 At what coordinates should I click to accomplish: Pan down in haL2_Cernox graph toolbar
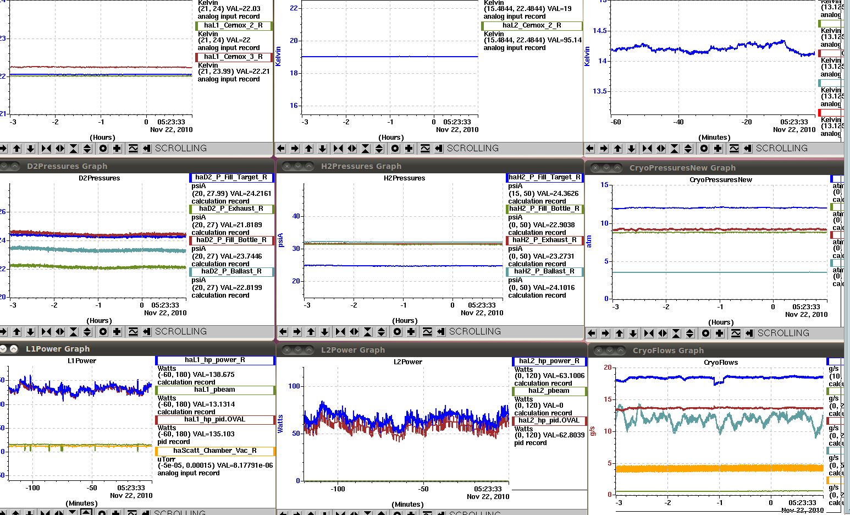(323, 149)
